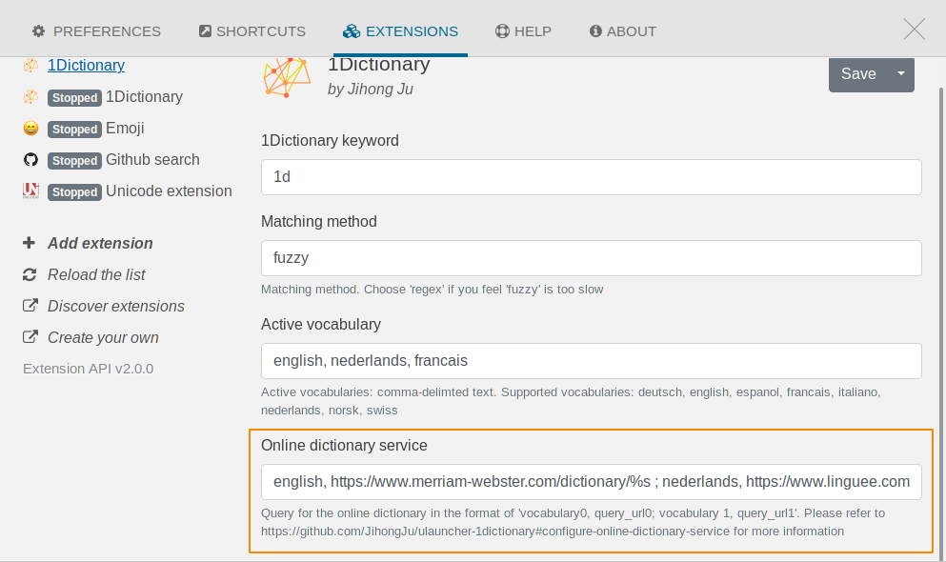
Task: Click the by Jihong Ju author text
Action: coord(371,90)
